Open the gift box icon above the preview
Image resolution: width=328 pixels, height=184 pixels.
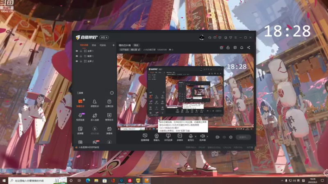tap(221, 47)
